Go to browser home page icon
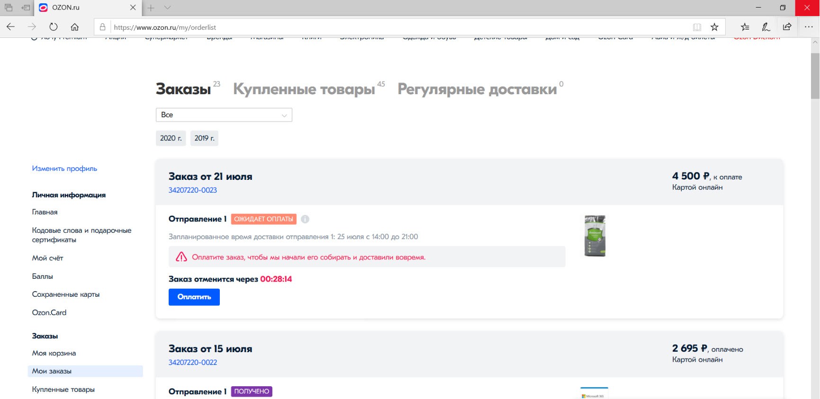The image size is (820, 399). point(75,27)
